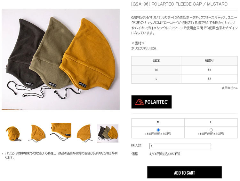Click the L row in the size chart
Screen dimensions: 240x181
pos(184,79)
